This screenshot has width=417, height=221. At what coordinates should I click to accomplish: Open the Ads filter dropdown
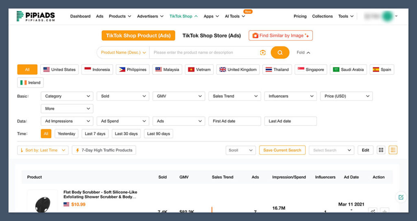click(x=179, y=121)
